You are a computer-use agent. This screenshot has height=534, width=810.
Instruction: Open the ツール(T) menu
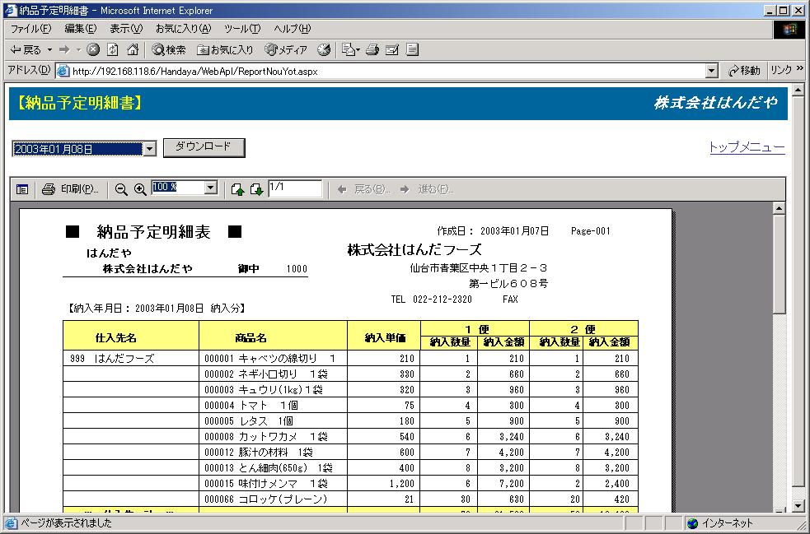242,29
